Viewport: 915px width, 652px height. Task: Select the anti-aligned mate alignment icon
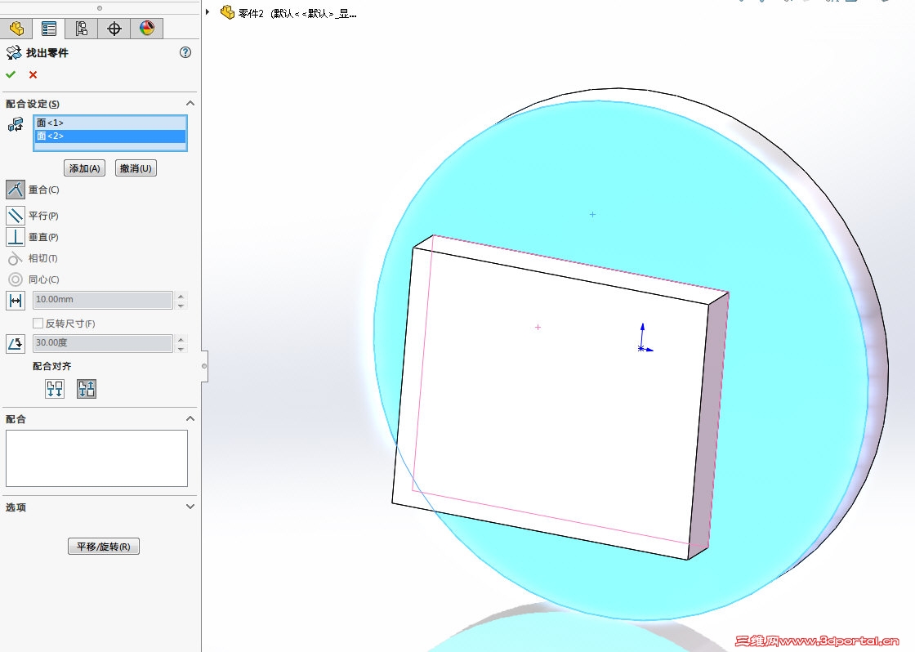tap(87, 389)
